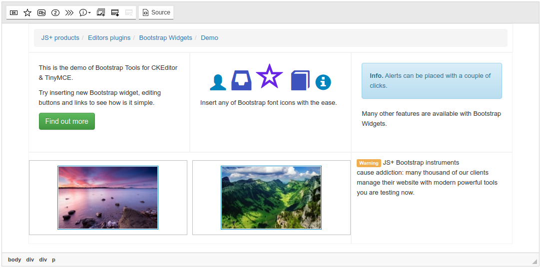Viewport: 541px width, 268px height.
Task: Go to the Editors plugins breadcrumb
Action: coord(109,38)
